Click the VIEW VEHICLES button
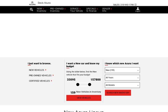The image size is (168, 112). [84, 98]
